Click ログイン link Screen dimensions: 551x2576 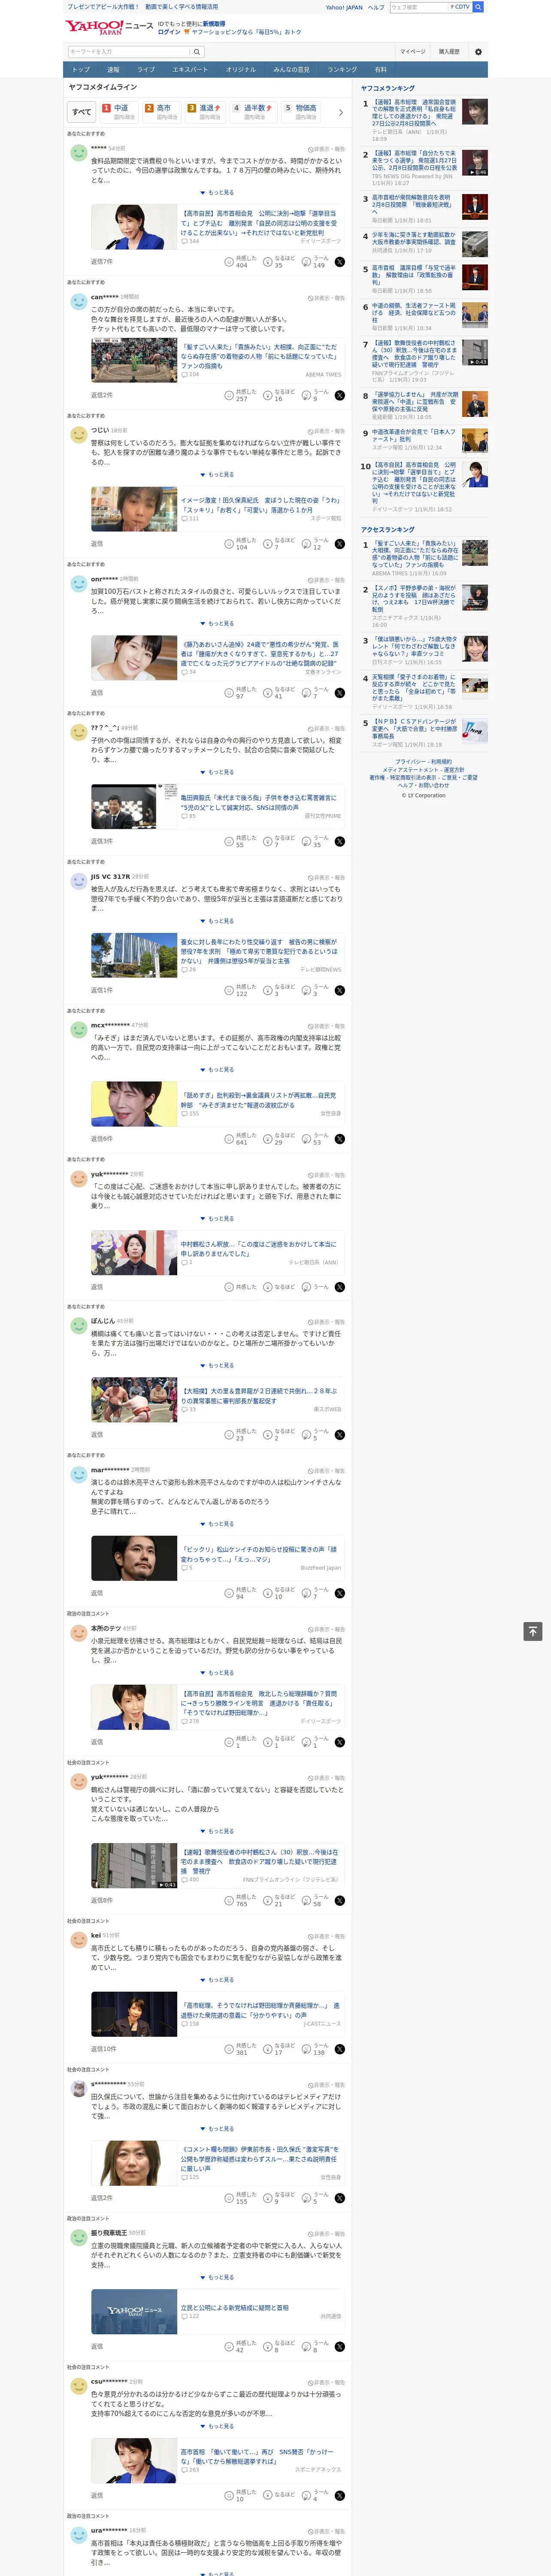click(169, 32)
